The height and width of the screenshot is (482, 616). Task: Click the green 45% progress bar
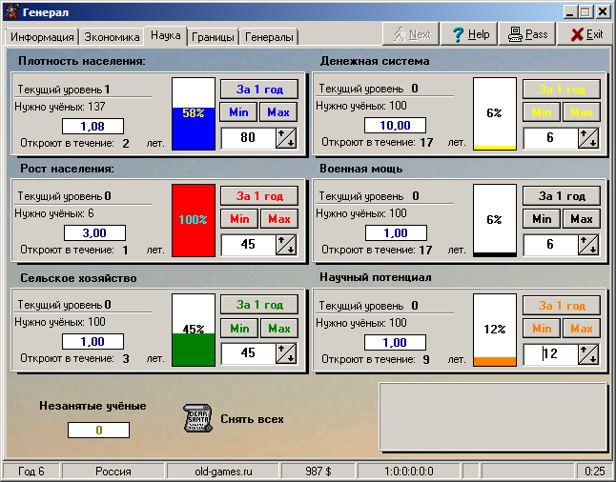coord(194,330)
